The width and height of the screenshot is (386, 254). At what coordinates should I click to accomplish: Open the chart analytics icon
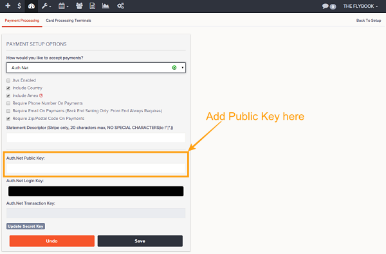click(x=106, y=6)
